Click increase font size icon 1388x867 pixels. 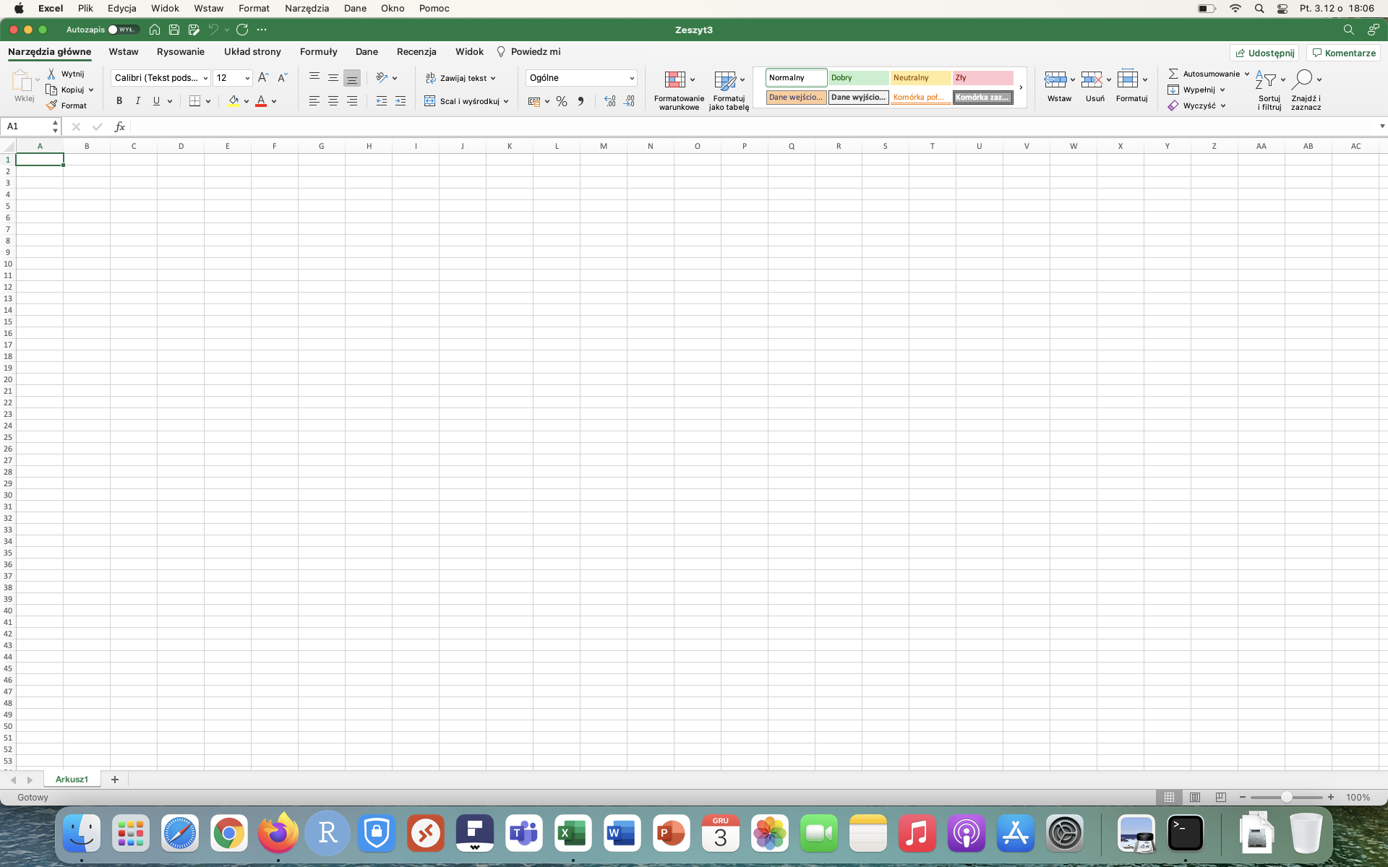pos(263,77)
